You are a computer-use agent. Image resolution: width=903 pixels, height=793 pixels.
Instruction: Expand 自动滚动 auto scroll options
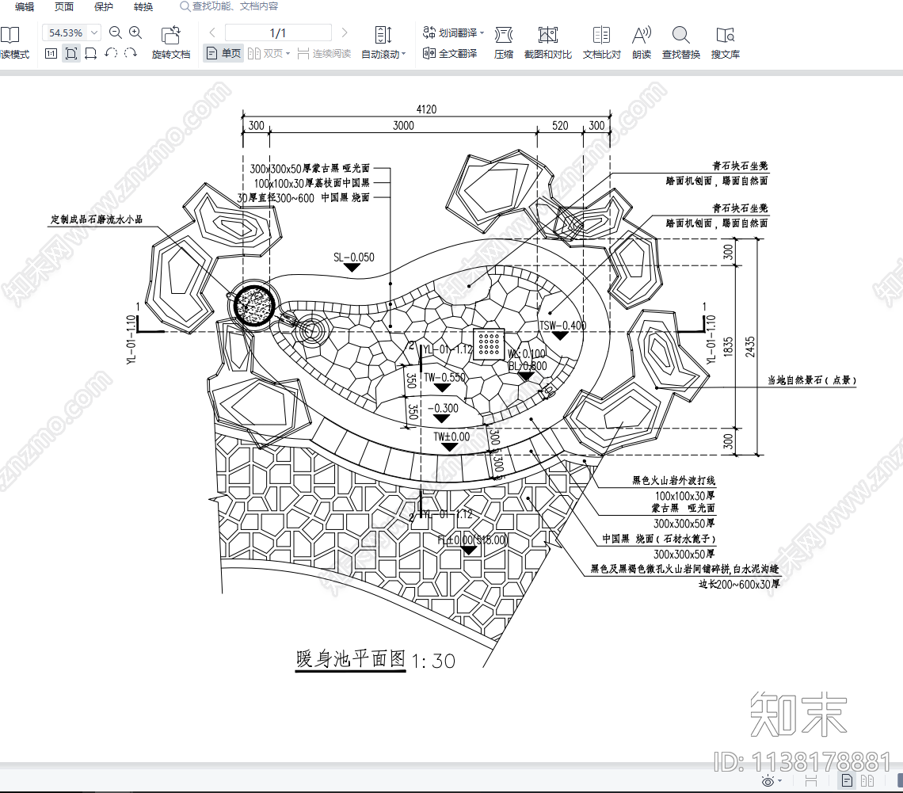pyautogui.click(x=404, y=55)
